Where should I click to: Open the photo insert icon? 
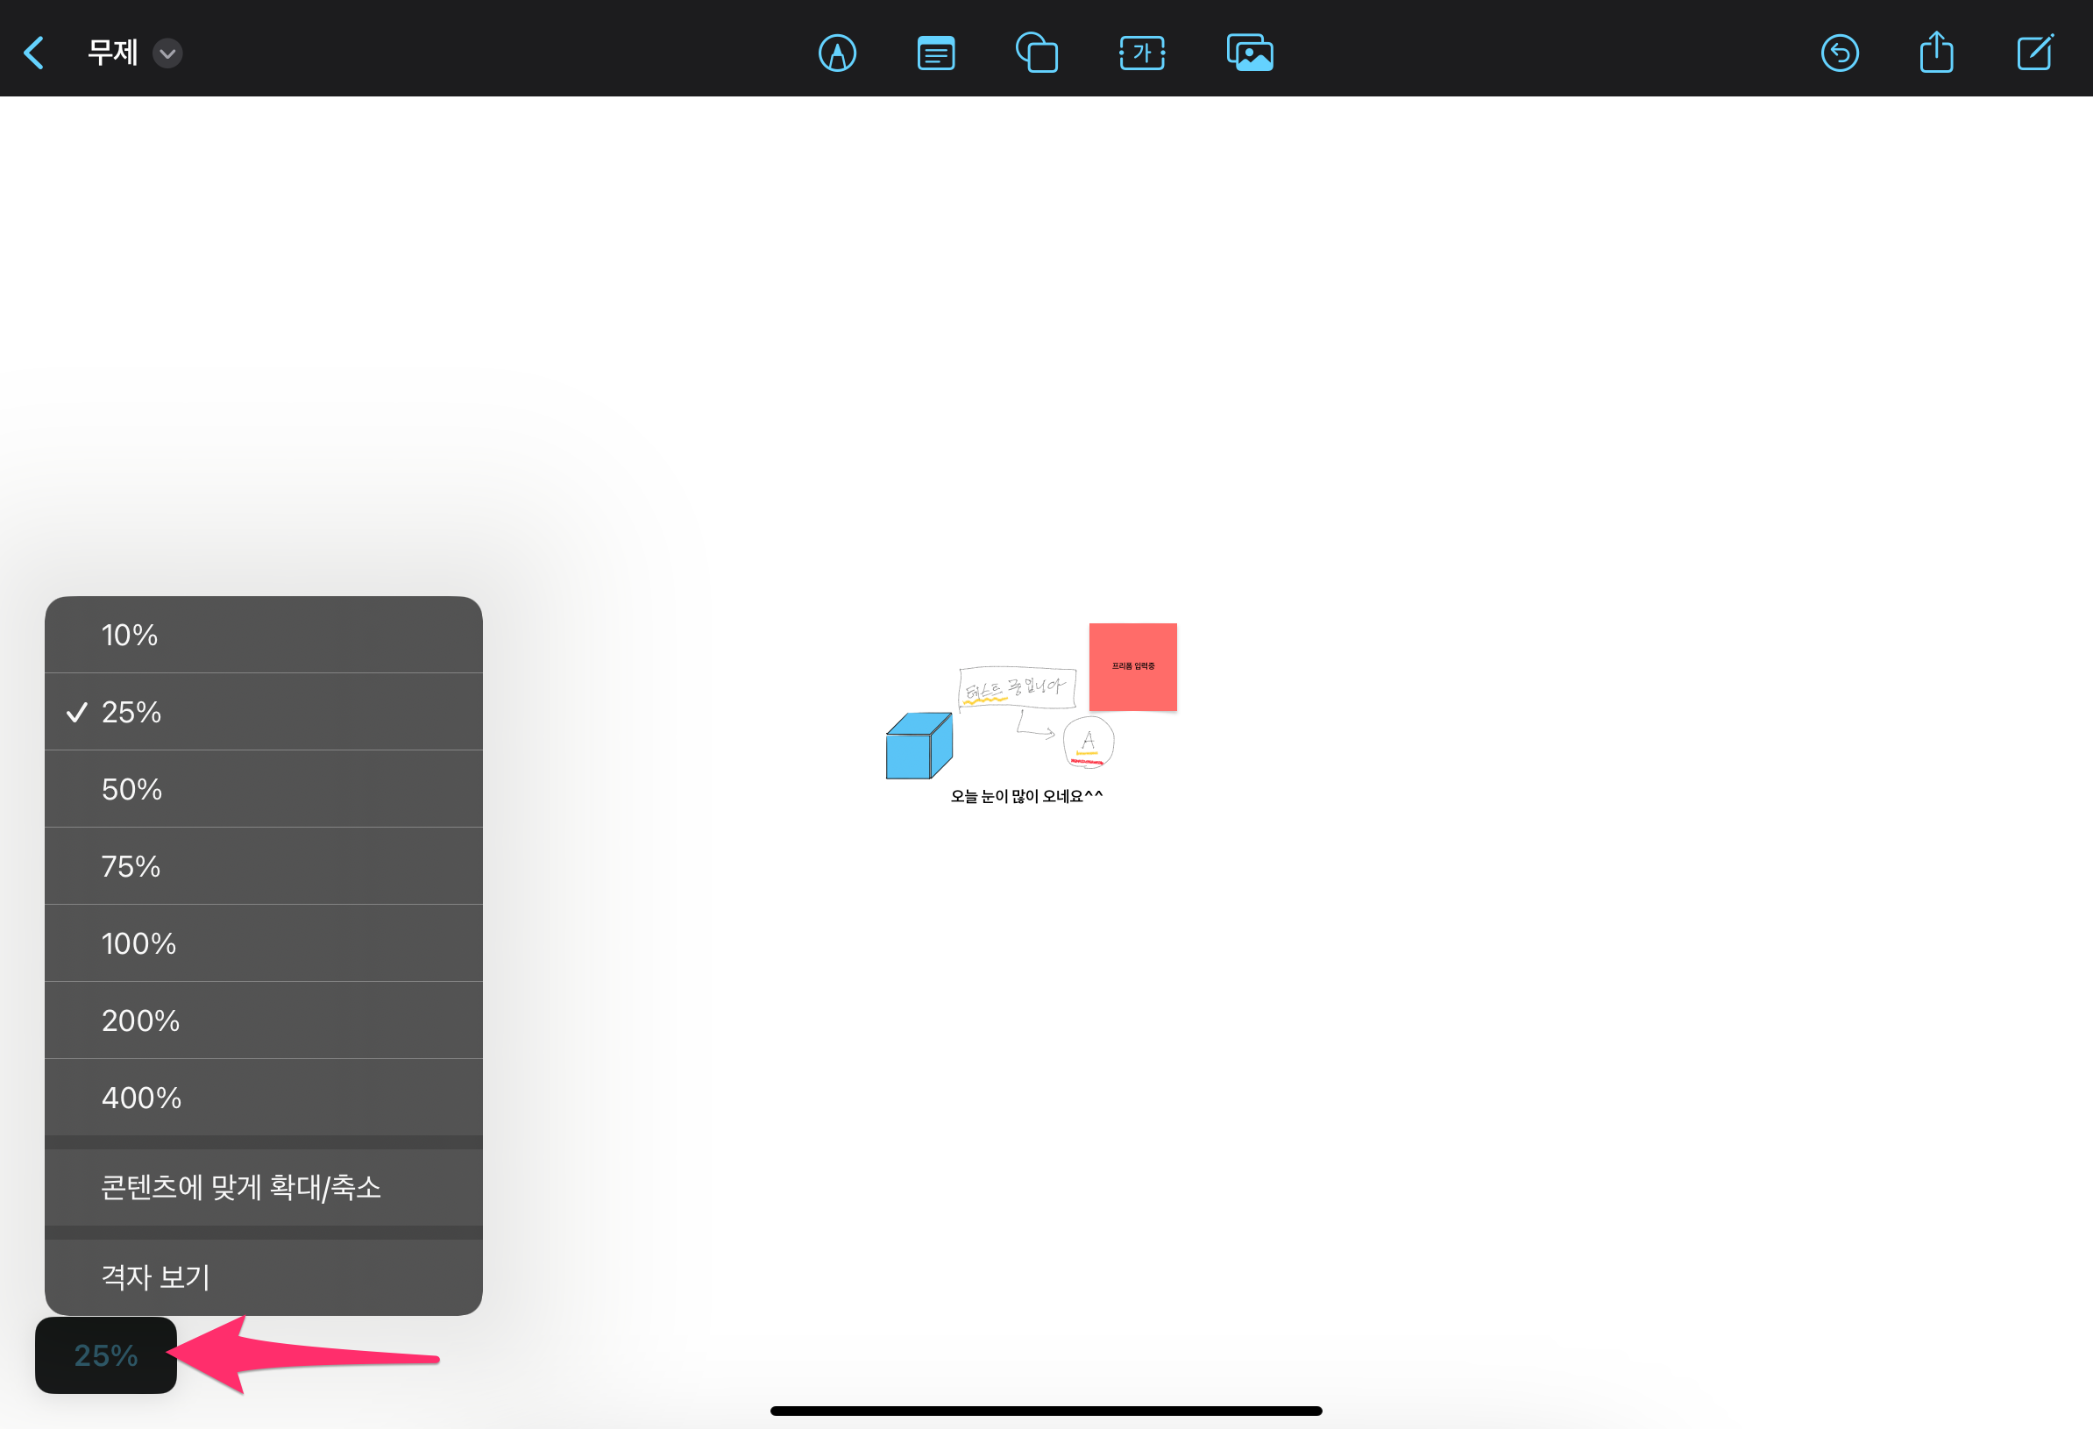[1249, 53]
